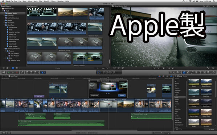This screenshot has width=217, height=135.
Task: Toggle skimming in the timeline header
Action: point(160,76)
